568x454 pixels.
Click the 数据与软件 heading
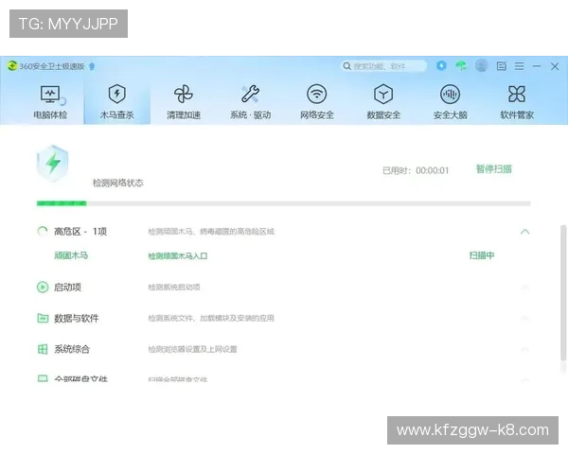click(77, 318)
